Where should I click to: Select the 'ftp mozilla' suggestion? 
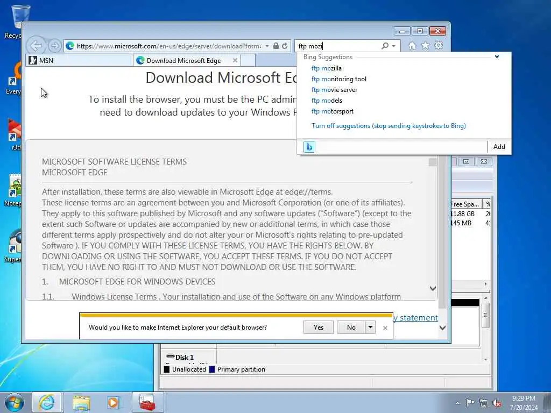(327, 68)
